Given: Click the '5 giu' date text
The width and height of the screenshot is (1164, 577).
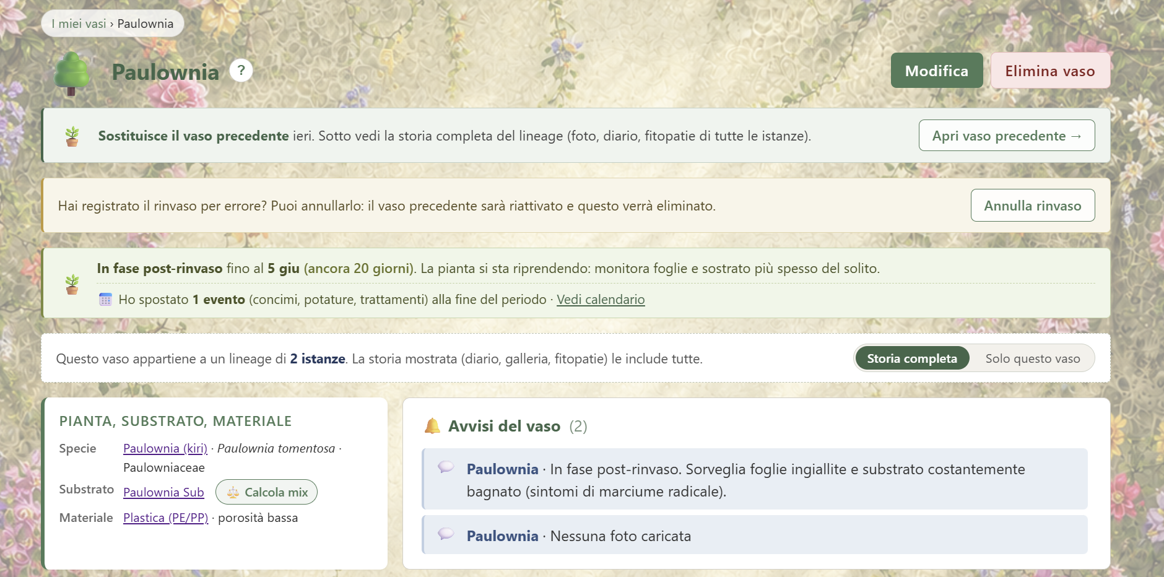Looking at the screenshot, I should click(x=284, y=269).
